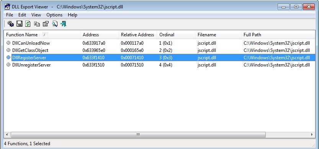Click the Copy selected items toolbar icon

(x=37, y=24)
